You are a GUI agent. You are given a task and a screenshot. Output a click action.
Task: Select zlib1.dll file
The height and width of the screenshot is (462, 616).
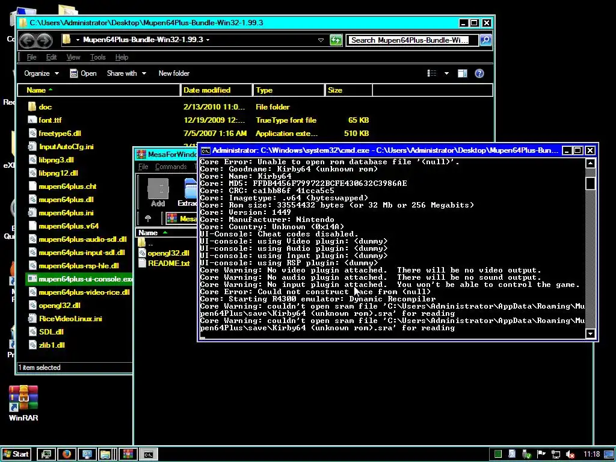click(x=52, y=345)
